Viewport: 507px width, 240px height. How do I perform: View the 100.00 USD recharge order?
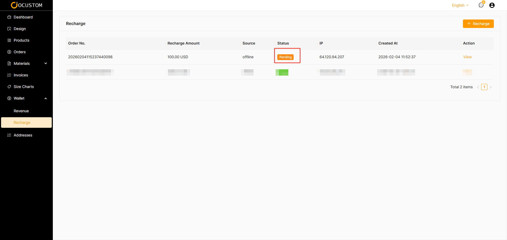467,57
